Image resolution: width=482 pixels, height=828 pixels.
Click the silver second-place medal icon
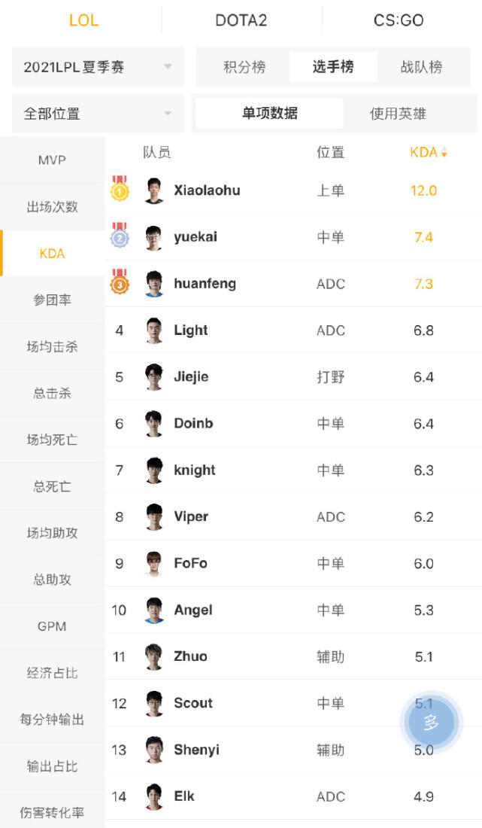(120, 236)
